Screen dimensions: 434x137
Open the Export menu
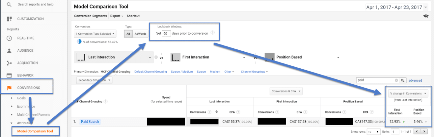tap(117, 16)
